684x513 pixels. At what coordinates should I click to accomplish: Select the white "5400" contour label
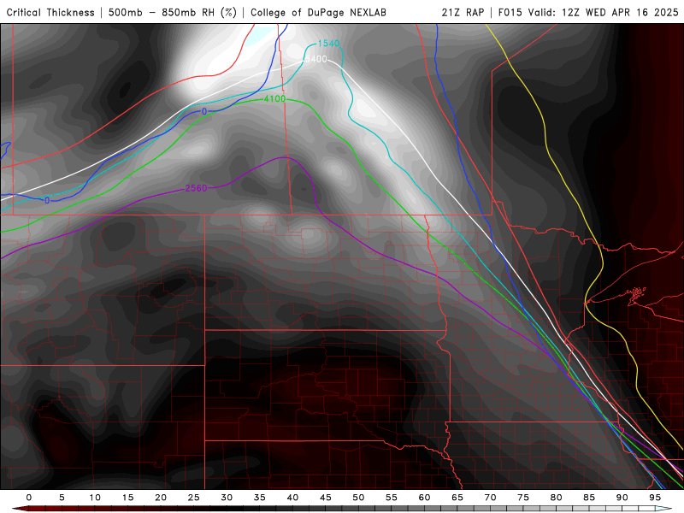[315, 59]
